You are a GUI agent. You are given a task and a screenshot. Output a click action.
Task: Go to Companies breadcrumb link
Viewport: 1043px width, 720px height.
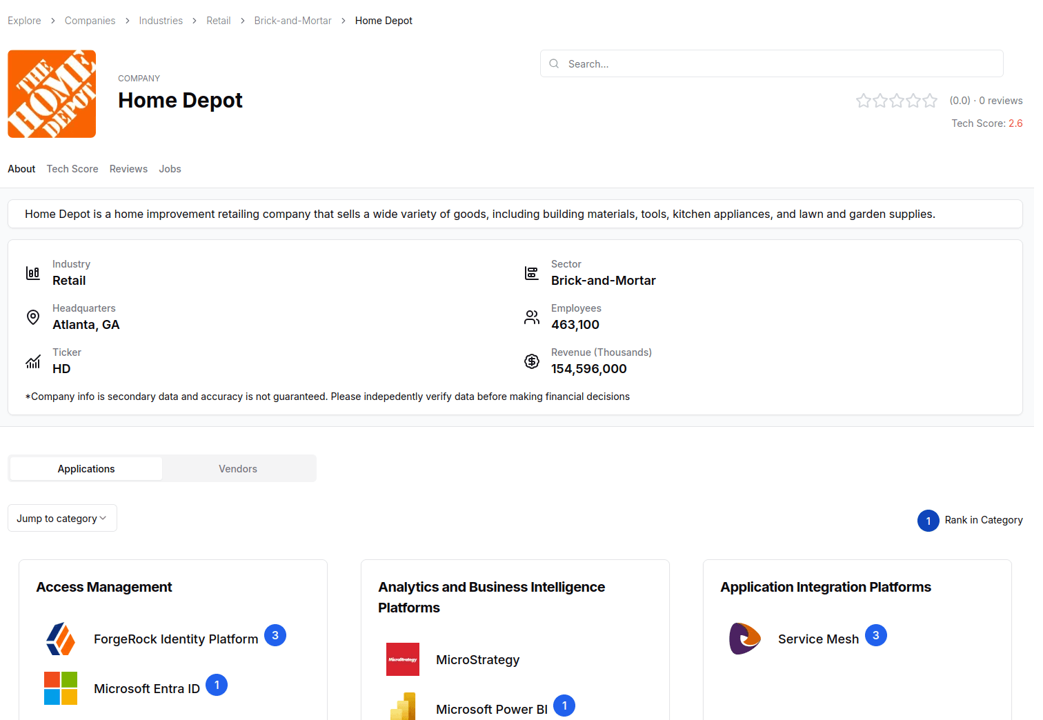[x=90, y=21]
